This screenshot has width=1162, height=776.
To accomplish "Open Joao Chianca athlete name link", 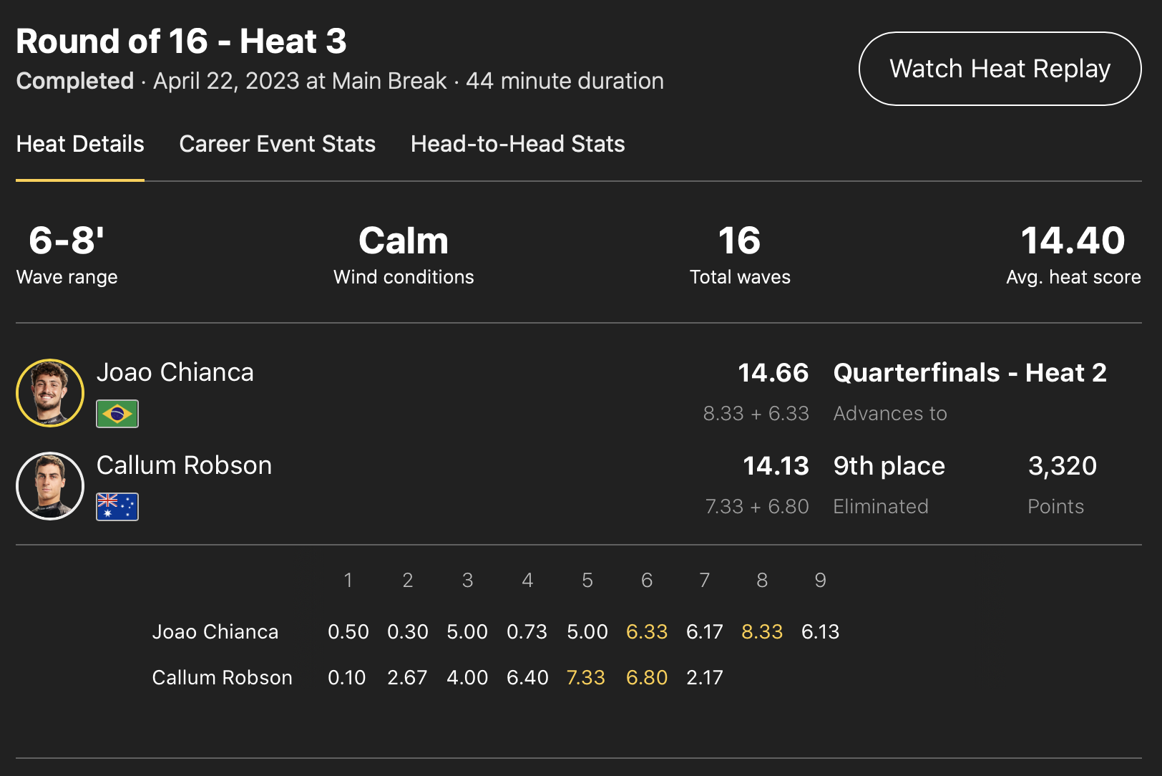I will [175, 372].
